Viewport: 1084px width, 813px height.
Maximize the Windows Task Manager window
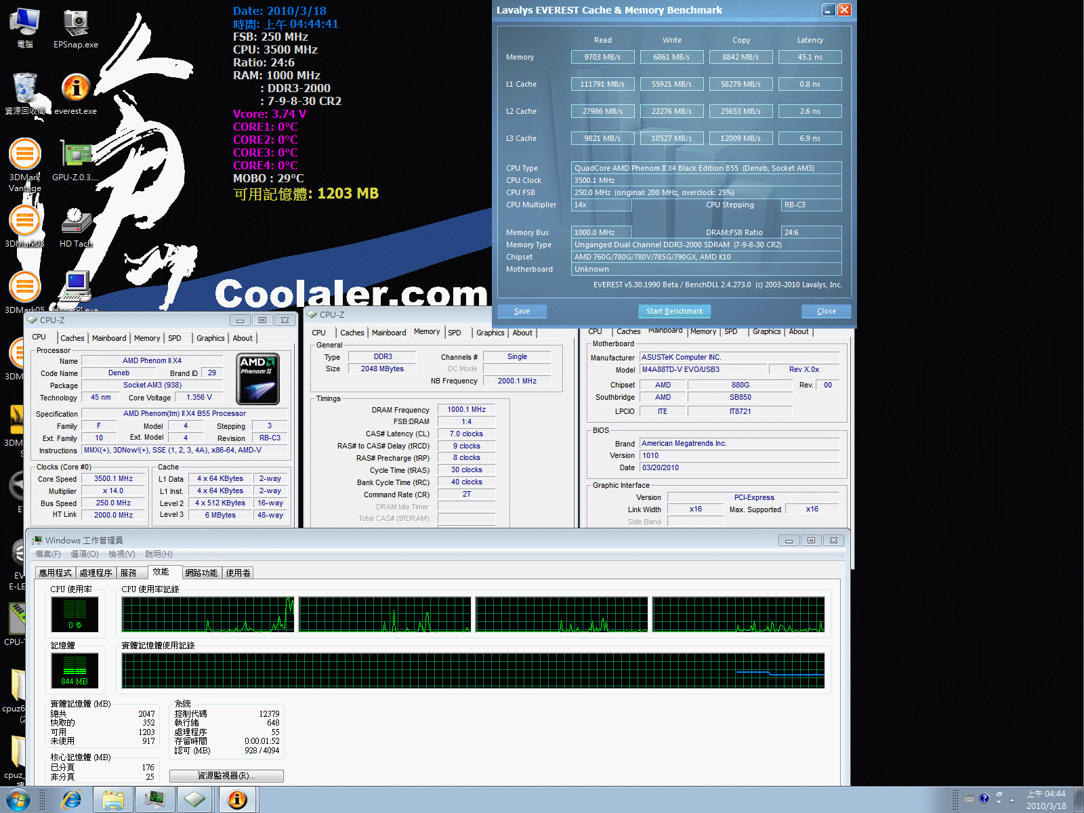click(811, 540)
